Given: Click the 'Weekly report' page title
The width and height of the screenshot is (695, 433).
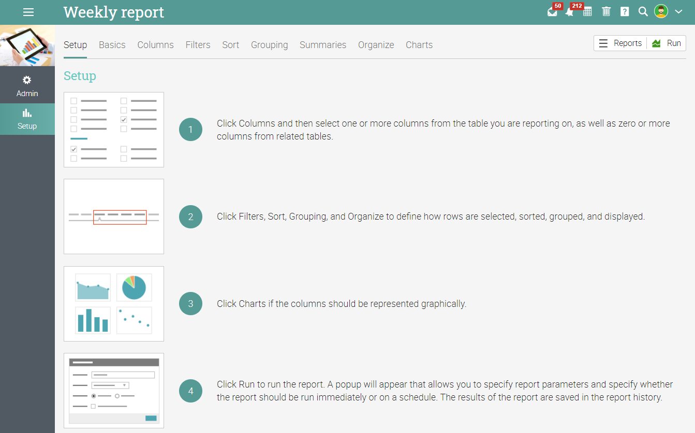Looking at the screenshot, I should [114, 12].
